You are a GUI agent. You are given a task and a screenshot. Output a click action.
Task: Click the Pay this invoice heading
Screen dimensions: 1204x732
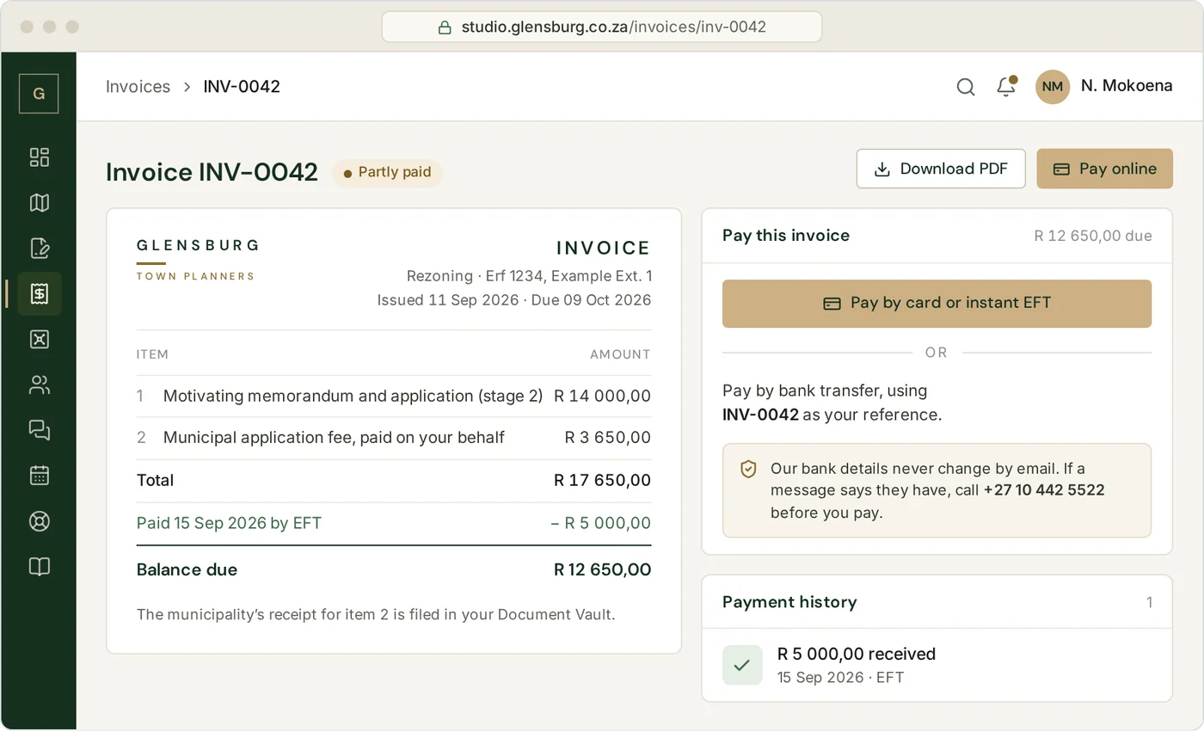pyautogui.click(x=786, y=236)
